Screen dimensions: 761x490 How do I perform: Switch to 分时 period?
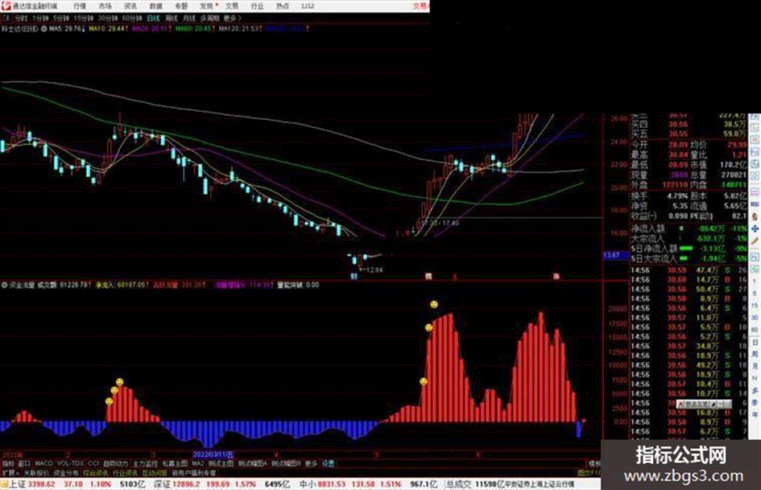[21, 18]
